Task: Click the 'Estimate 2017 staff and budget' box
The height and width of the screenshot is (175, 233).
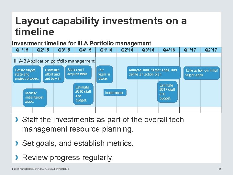Action: click(167, 92)
